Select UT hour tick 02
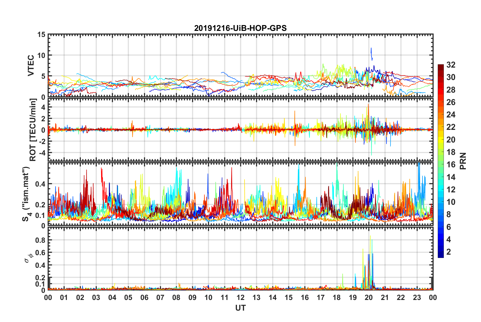Viewport: 481px width, 322px height. tap(80, 297)
